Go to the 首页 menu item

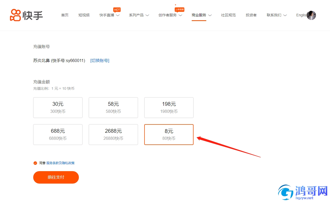tap(65, 15)
